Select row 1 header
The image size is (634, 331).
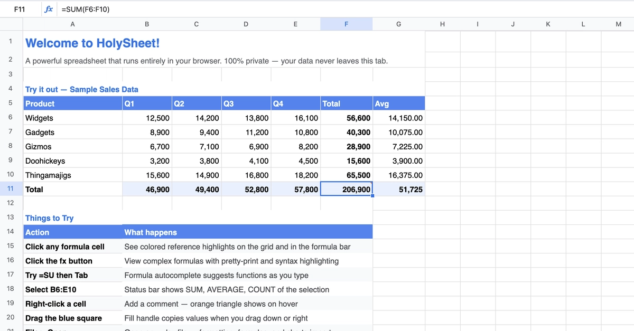[x=11, y=41]
